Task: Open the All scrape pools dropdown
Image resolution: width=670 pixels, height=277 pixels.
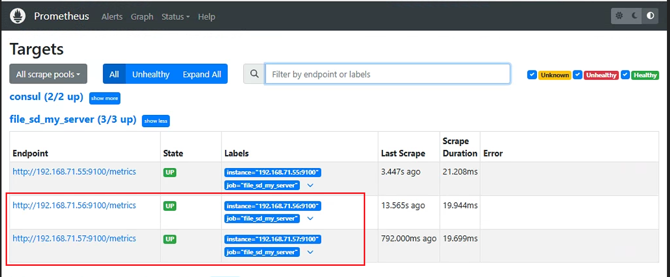Action: click(x=48, y=74)
